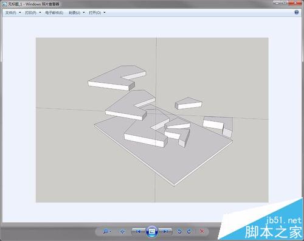This screenshot has width=304, height=241.
Task: Go to the previous photo
Action: [139, 231]
